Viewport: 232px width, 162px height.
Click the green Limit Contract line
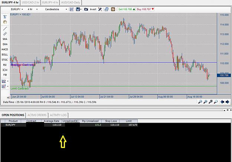pyautogui.click(x=113, y=86)
